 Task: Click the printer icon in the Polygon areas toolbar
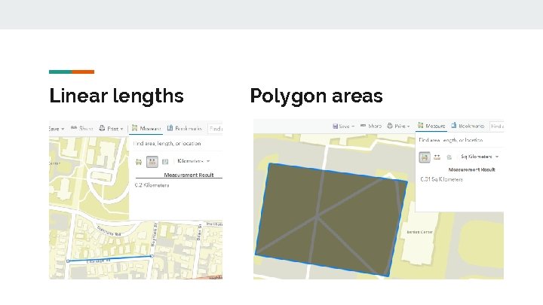(390, 126)
